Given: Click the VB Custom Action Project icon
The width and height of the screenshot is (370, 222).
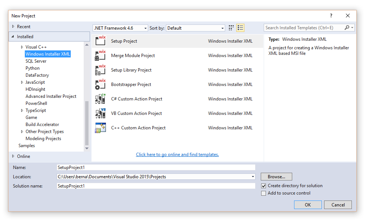Looking at the screenshot, I should (x=100, y=113).
